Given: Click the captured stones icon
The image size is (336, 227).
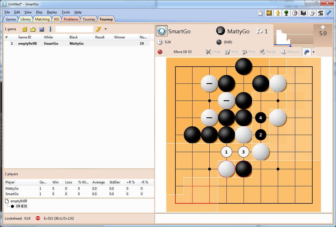Looking at the screenshot, I should [x=259, y=31].
